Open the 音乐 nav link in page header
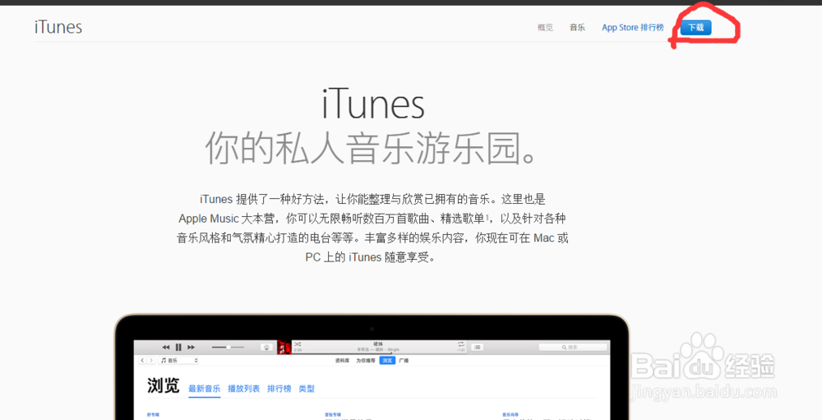Image resolution: width=822 pixels, height=420 pixels. coord(577,28)
